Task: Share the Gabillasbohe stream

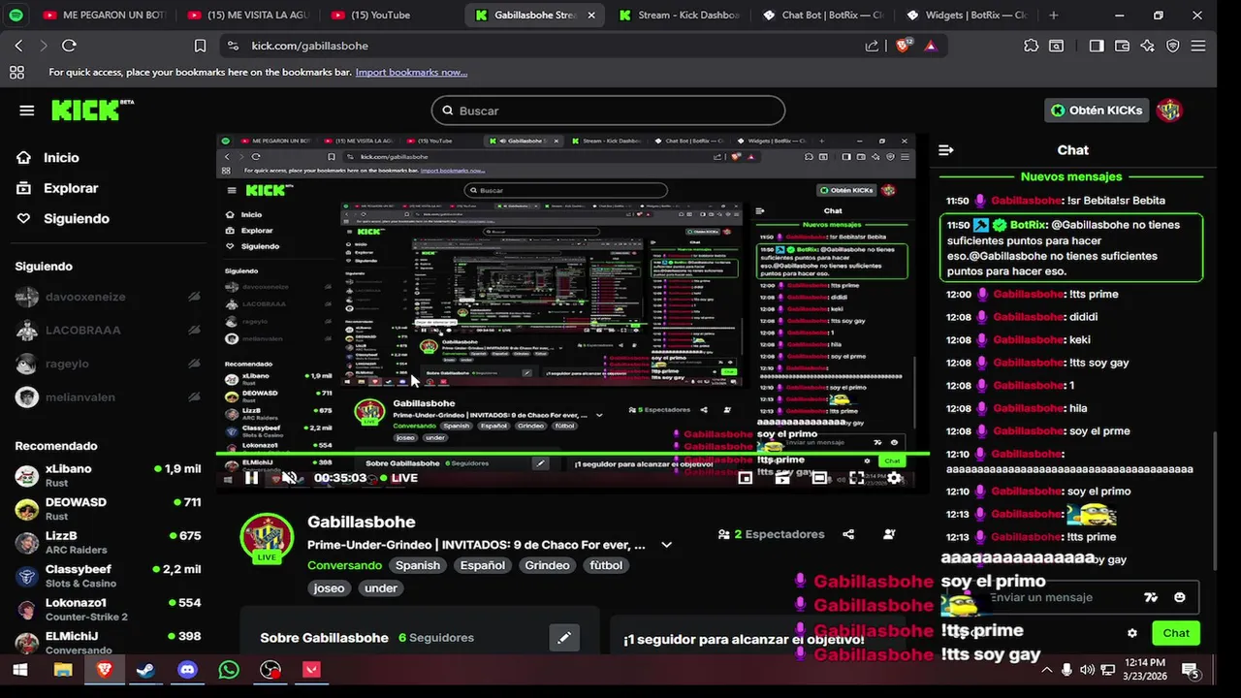Action: pos(848,534)
